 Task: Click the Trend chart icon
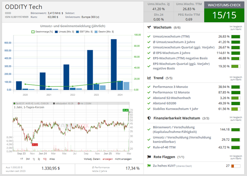(149, 78)
